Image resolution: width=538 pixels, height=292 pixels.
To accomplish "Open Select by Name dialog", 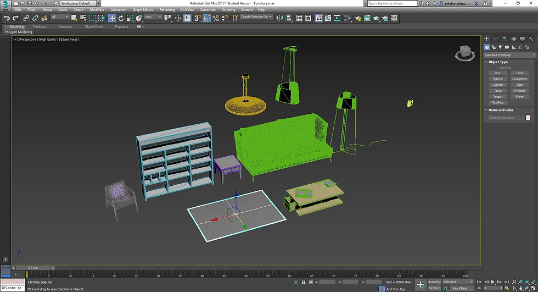I will pyautogui.click(x=83, y=18).
